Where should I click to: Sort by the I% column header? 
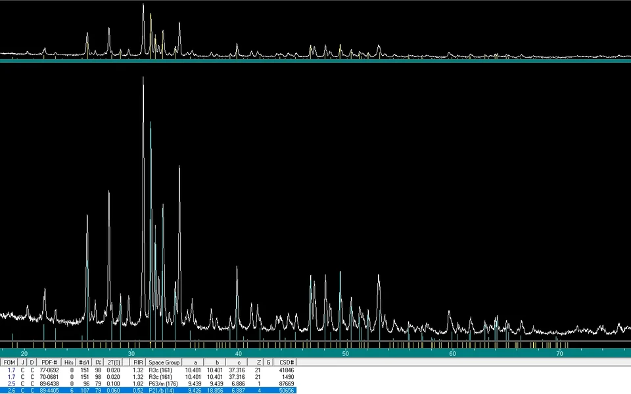click(x=98, y=362)
